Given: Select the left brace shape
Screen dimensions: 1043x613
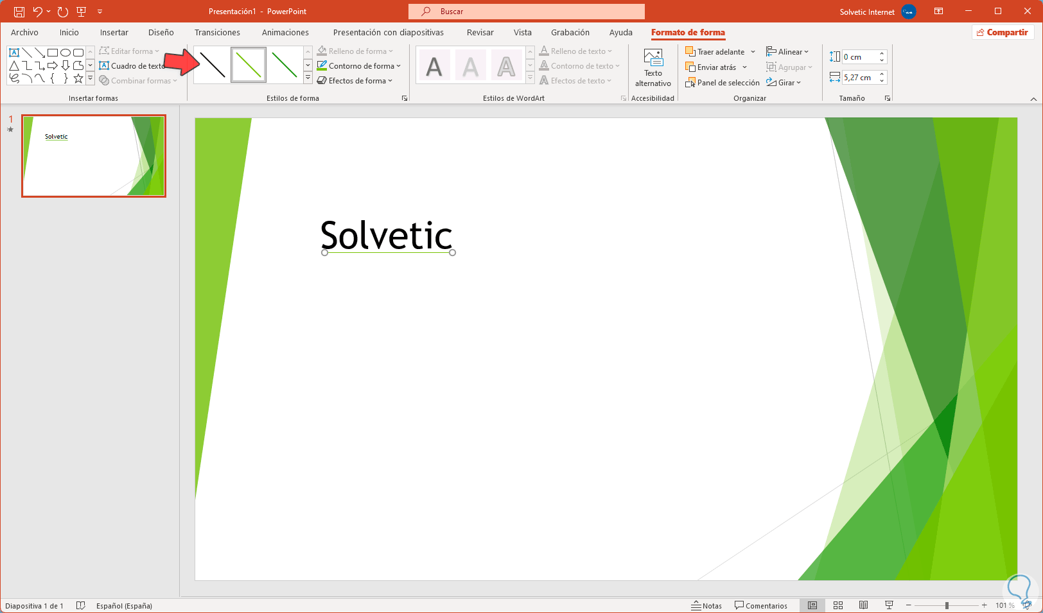Looking at the screenshot, I should click(53, 78).
